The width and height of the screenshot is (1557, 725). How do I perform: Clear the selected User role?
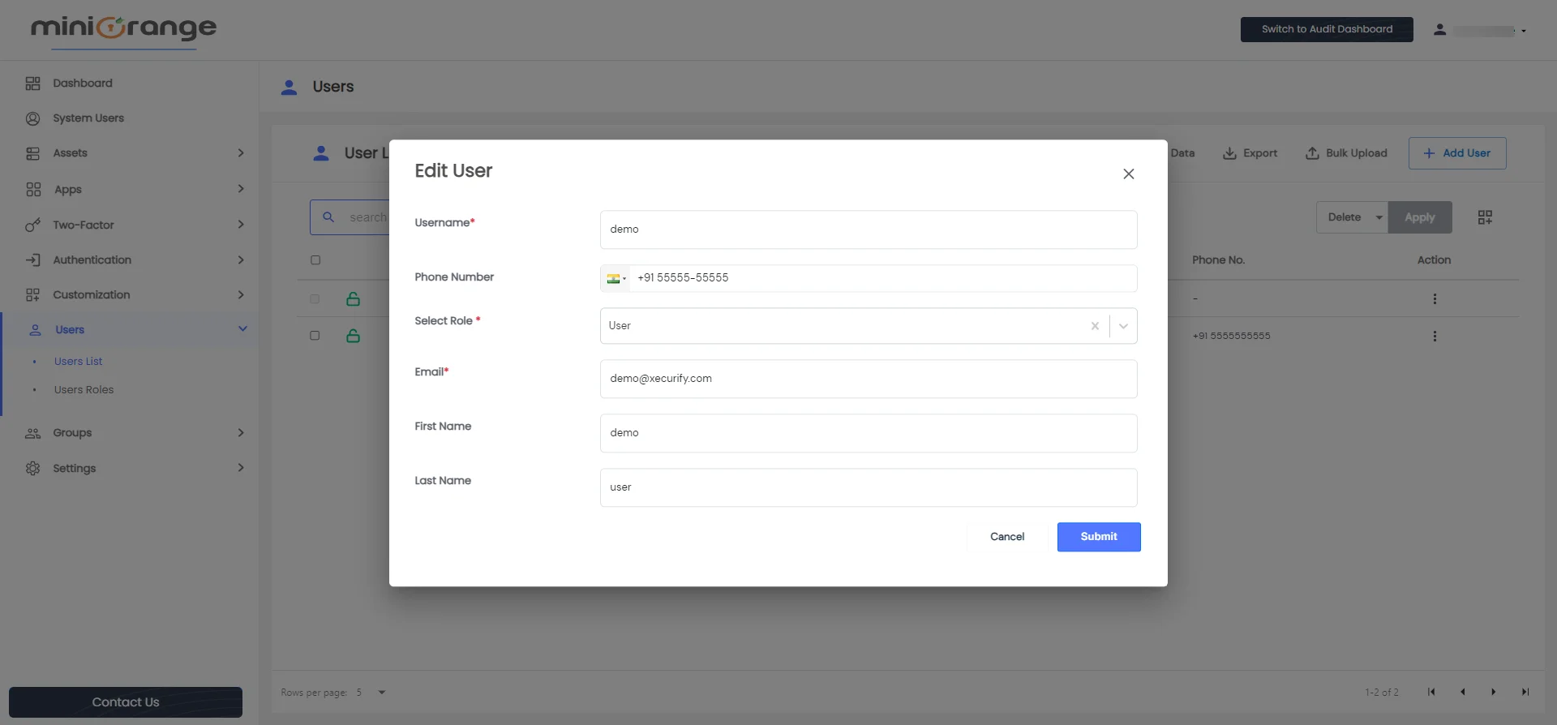(1095, 326)
